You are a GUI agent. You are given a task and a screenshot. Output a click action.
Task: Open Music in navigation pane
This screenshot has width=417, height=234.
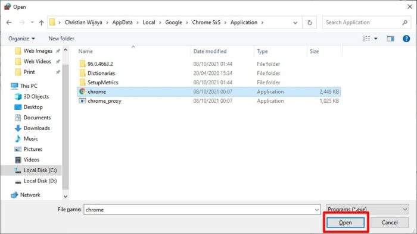click(x=30, y=139)
